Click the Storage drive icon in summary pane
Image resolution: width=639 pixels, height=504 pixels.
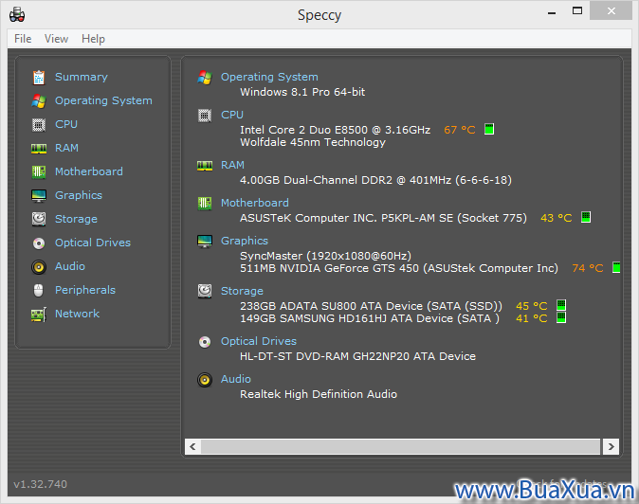[205, 291]
